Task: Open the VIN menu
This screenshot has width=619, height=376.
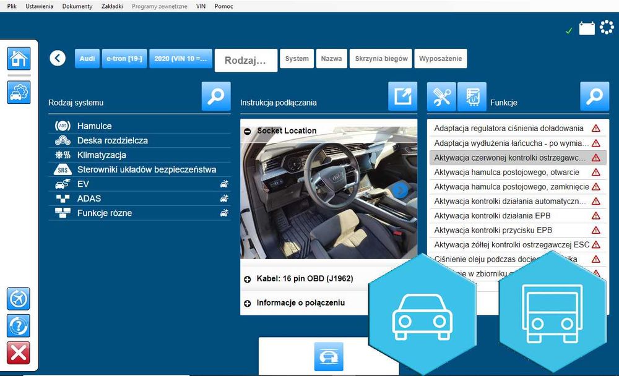Action: pos(201,6)
